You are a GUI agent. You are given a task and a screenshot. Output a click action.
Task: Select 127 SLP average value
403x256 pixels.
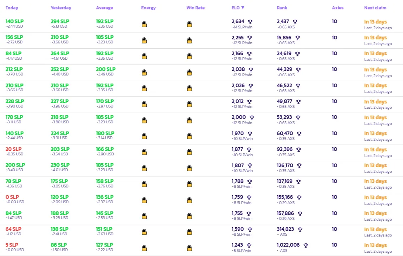click(x=104, y=245)
